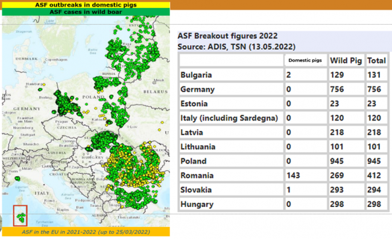Click the ASF Breakout figures 2022 title

[227, 36]
